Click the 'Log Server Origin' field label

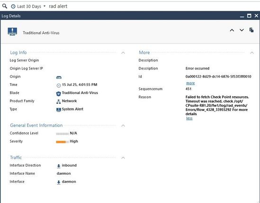click(24, 60)
